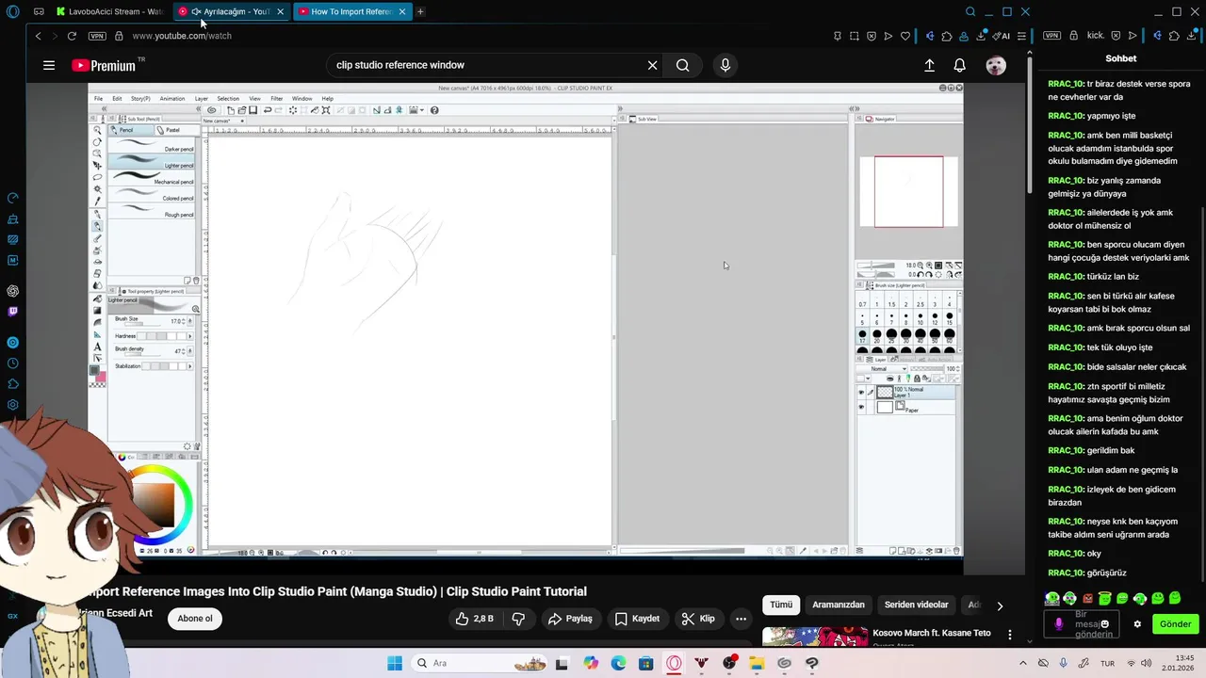The image size is (1206, 678).
Task: Toggle visibility eye of Layer 1
Action: (x=860, y=392)
